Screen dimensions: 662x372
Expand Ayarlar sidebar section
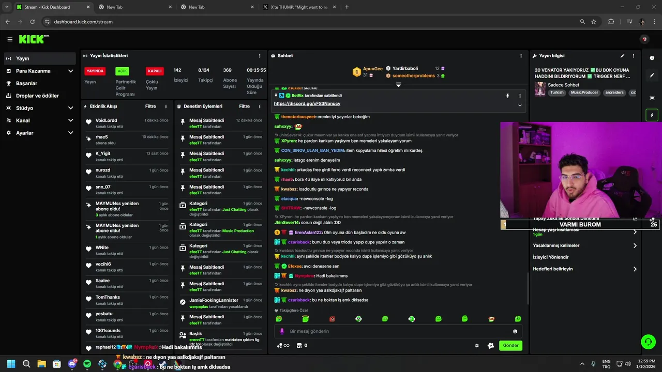pyautogui.click(x=71, y=133)
